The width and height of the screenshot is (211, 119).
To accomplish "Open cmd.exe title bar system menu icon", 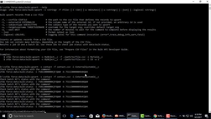I will (1, 2).
